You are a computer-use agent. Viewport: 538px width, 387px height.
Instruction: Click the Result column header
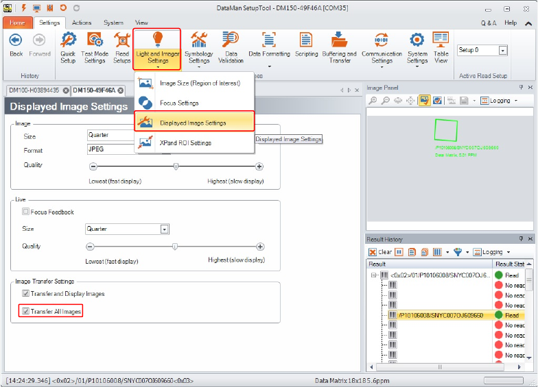click(430, 264)
